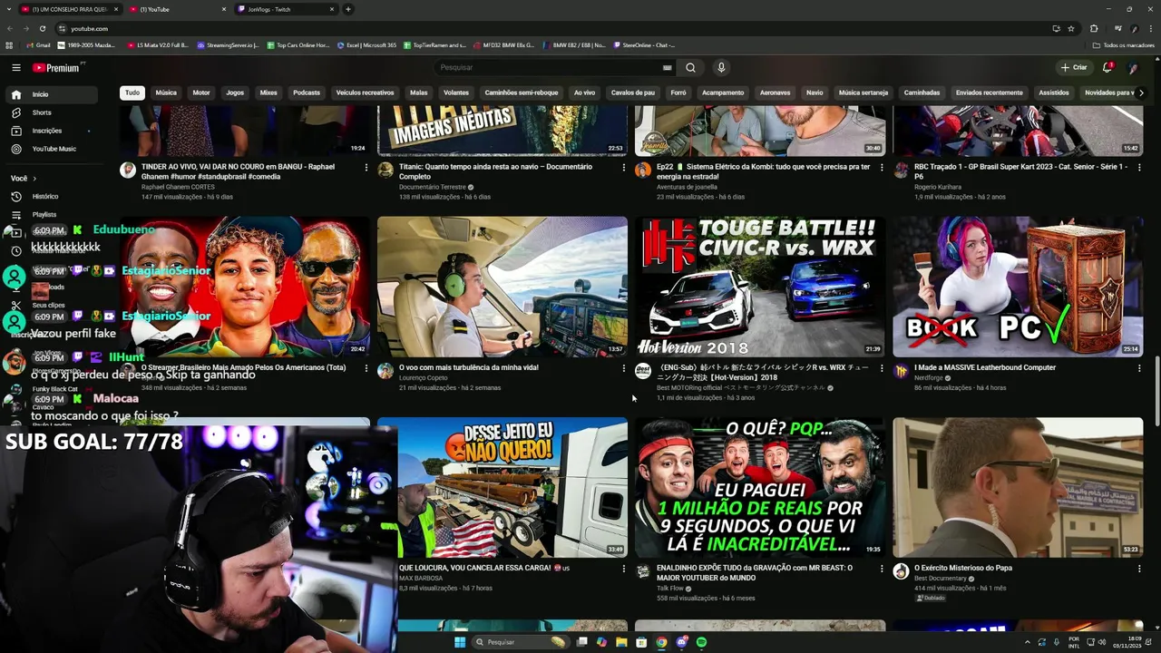Screen dimensions: 1161x653
Task: Open the Lourenço Copeto channel avatar
Action: click(x=385, y=371)
